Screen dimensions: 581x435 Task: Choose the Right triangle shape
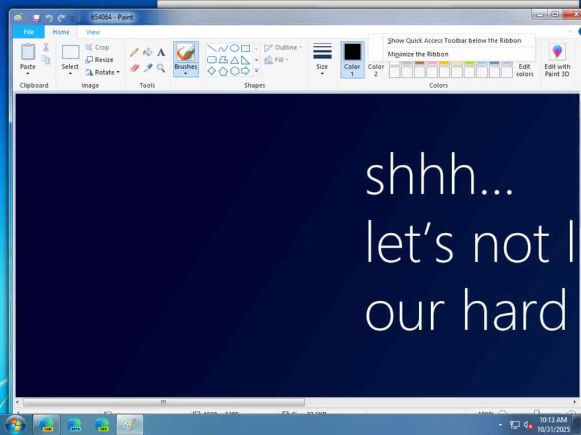coord(245,59)
